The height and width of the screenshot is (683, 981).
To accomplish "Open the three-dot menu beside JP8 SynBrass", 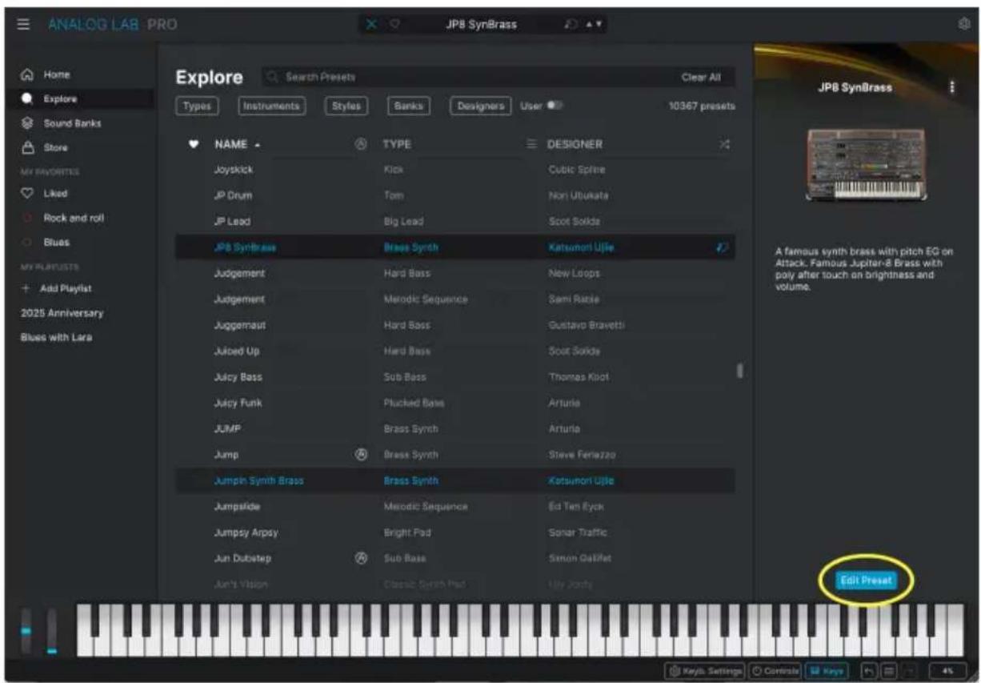I will click(951, 87).
